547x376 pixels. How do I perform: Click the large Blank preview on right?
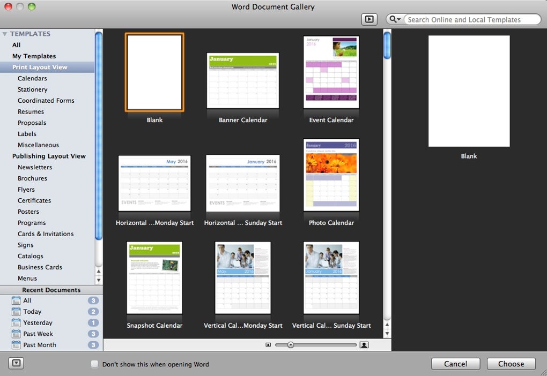(x=469, y=91)
